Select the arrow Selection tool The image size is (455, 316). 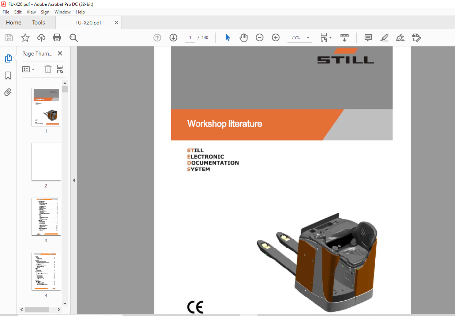[x=227, y=38]
